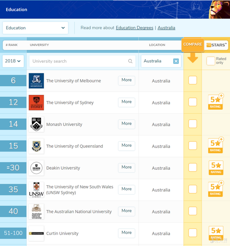Click the UNSW Sydney logo
Screen dimensions: 230x246
(36, 190)
